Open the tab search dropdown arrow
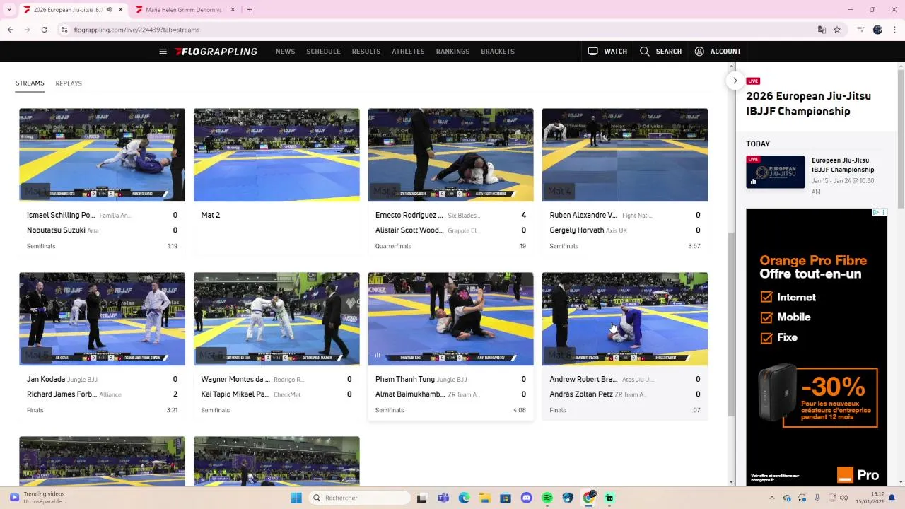This screenshot has height=509, width=905. click(x=9, y=10)
